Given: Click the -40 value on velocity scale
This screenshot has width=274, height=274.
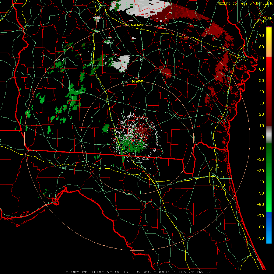Looking at the screenshot, I should coord(260,182).
